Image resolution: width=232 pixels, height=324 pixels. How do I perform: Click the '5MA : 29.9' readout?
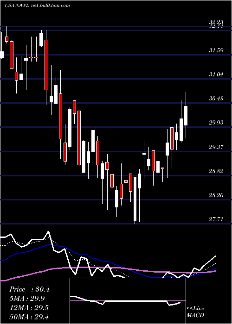pyautogui.click(x=27, y=299)
